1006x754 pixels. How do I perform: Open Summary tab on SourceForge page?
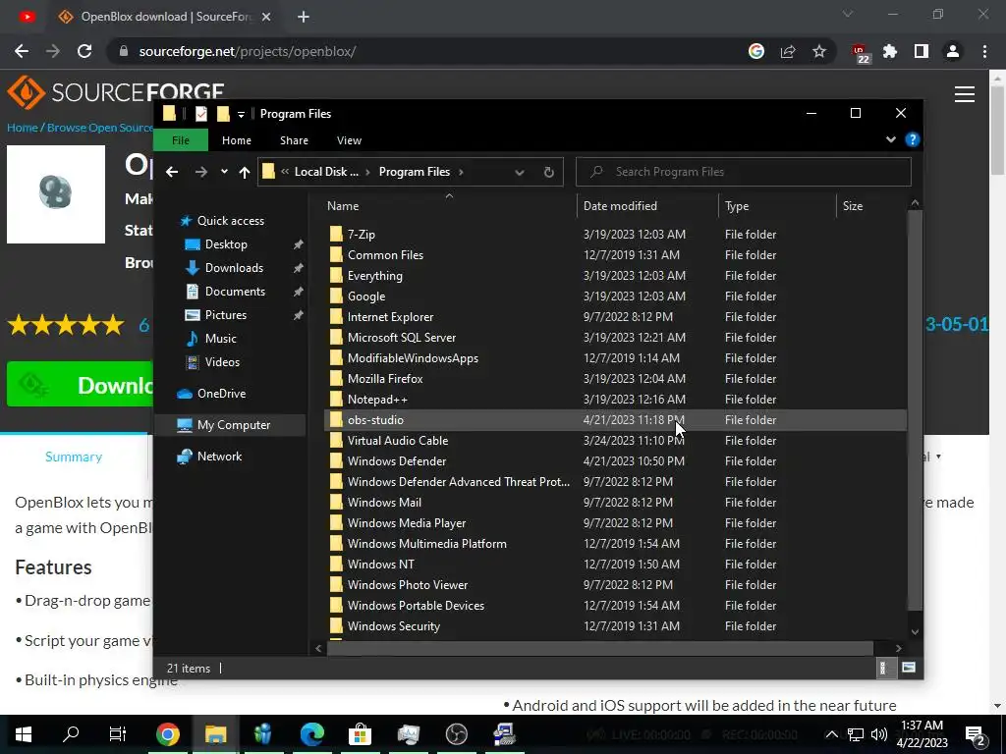point(74,457)
